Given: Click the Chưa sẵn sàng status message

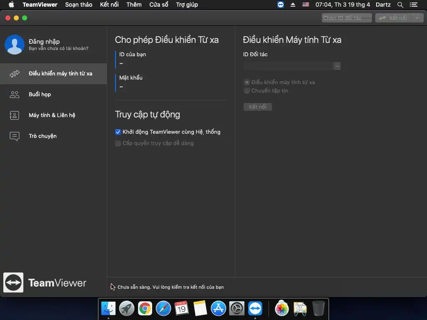Looking at the screenshot, I should point(171,287).
